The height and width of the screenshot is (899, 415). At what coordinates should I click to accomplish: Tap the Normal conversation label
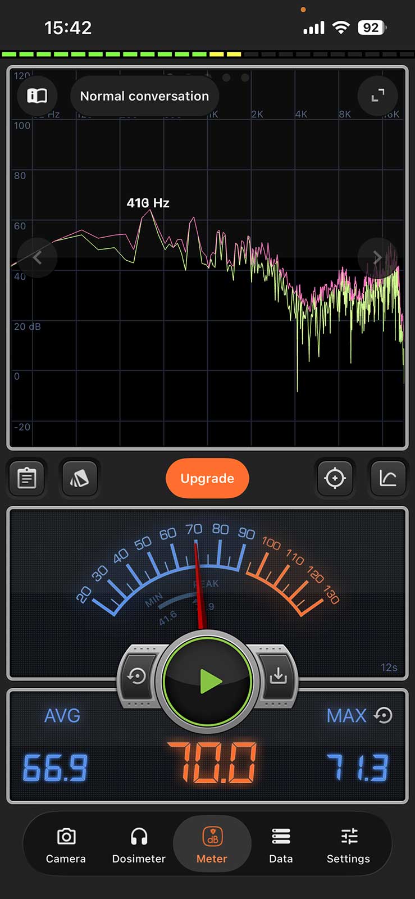pos(144,96)
